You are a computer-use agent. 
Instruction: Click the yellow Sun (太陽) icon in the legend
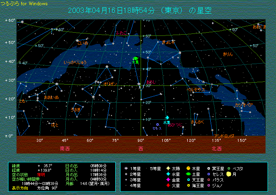(167, 168)
